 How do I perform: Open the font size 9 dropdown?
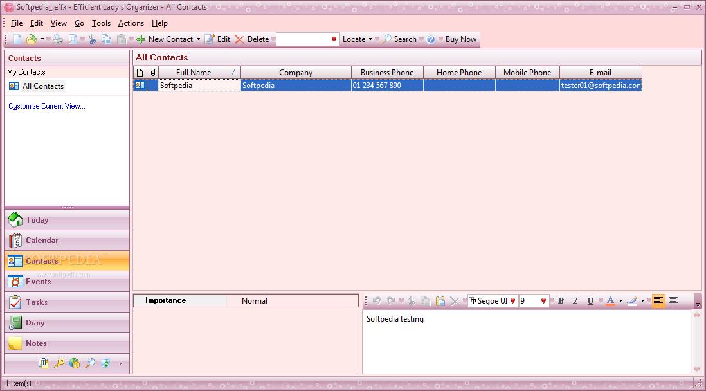pos(543,301)
